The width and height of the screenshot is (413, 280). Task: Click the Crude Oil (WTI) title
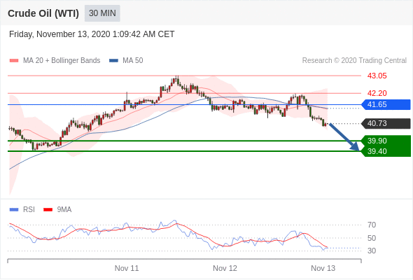pyautogui.click(x=43, y=13)
